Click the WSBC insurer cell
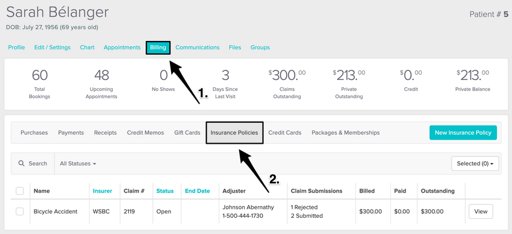Screen dimensions: 512x234 (x=101, y=212)
